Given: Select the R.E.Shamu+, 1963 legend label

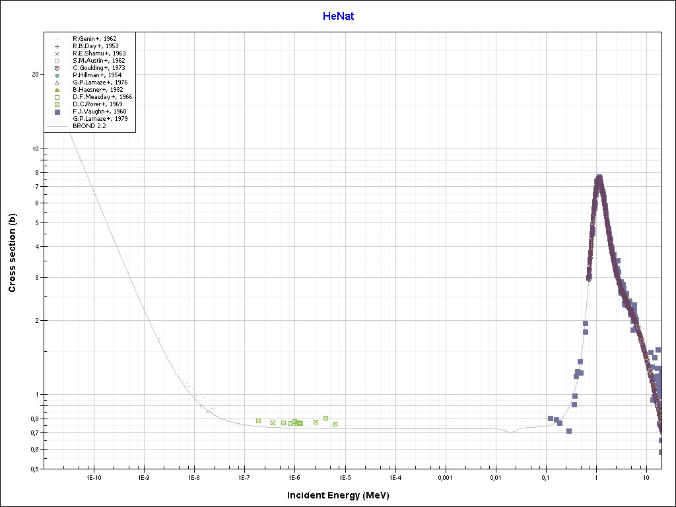Looking at the screenshot, I should [99, 53].
